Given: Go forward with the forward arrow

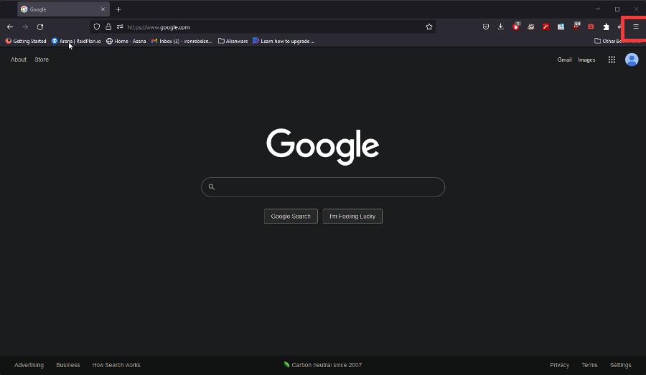Looking at the screenshot, I should 24,27.
